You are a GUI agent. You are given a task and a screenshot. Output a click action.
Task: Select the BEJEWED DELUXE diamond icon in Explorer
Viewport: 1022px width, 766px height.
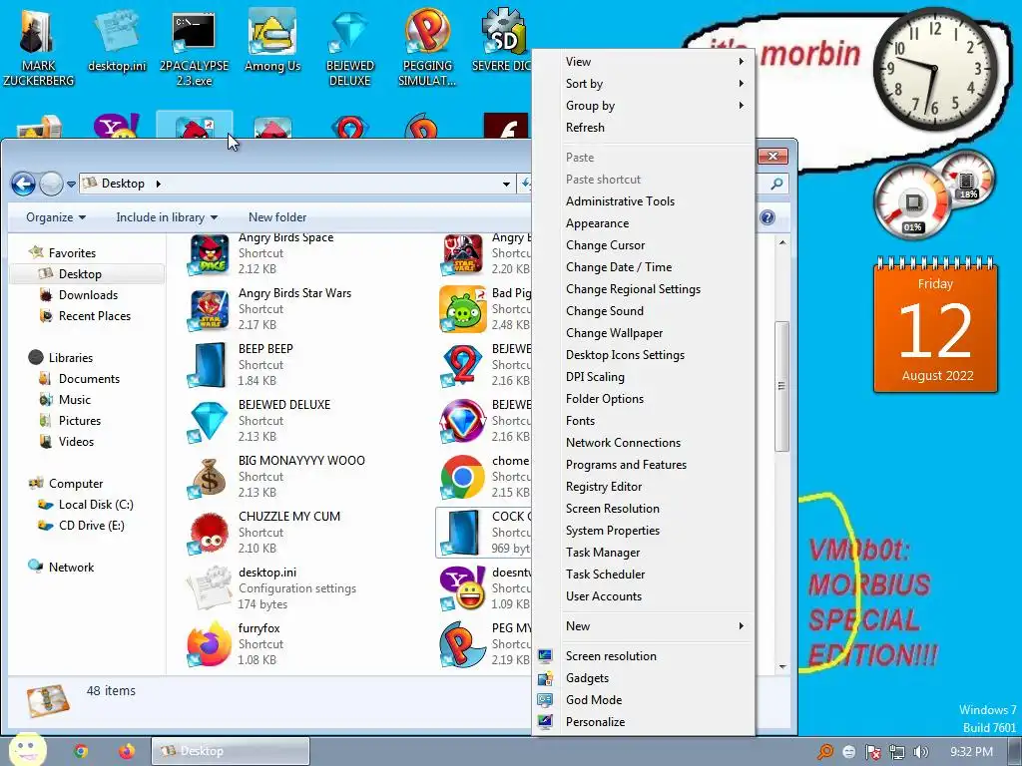(209, 422)
